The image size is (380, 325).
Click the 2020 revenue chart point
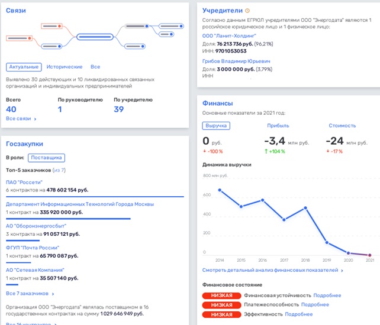(348, 253)
